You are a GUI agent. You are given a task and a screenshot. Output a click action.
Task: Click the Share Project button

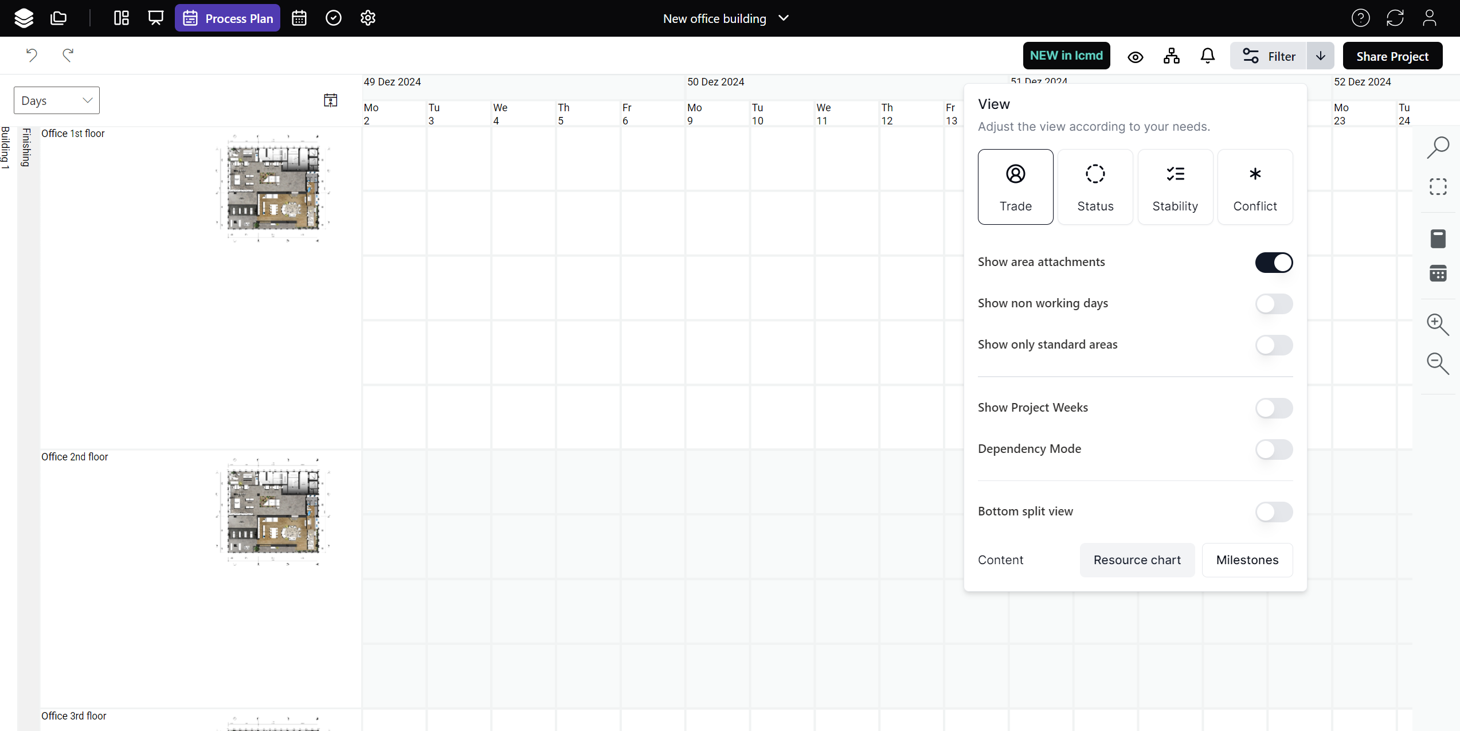tap(1392, 56)
